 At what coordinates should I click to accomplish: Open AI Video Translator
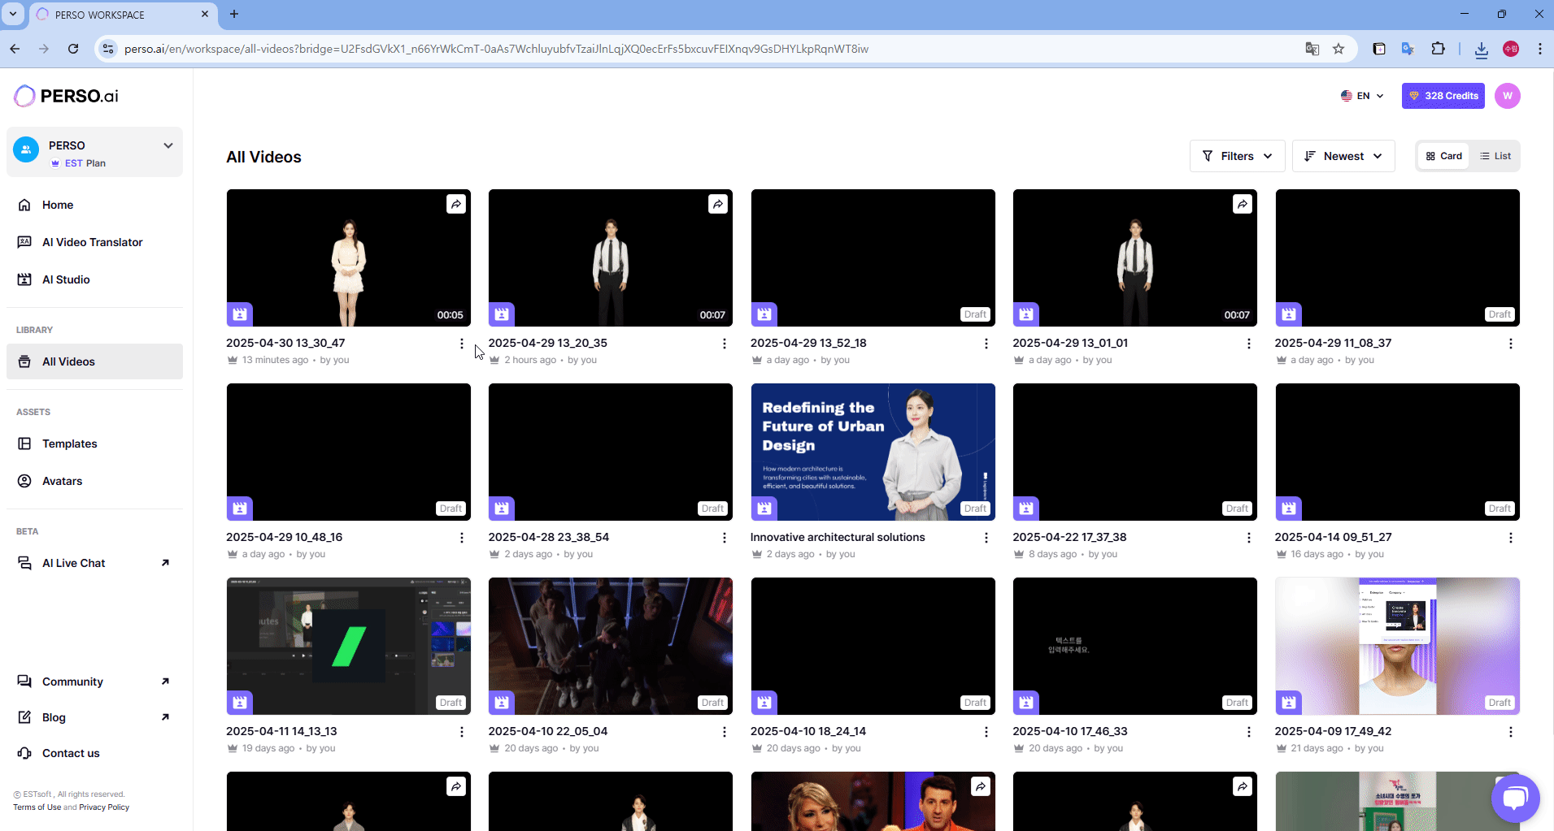pyautogui.click(x=94, y=242)
